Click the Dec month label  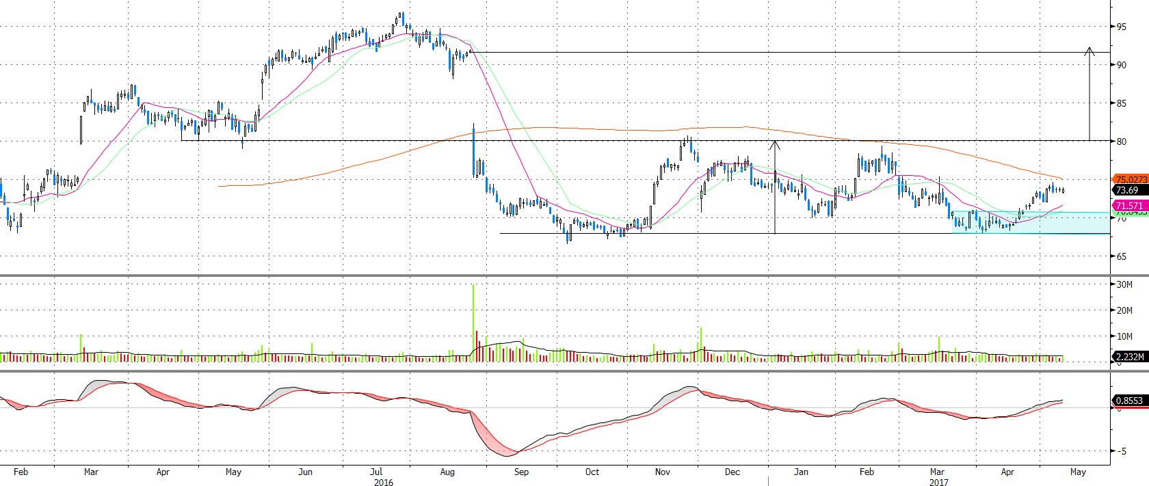pos(732,472)
